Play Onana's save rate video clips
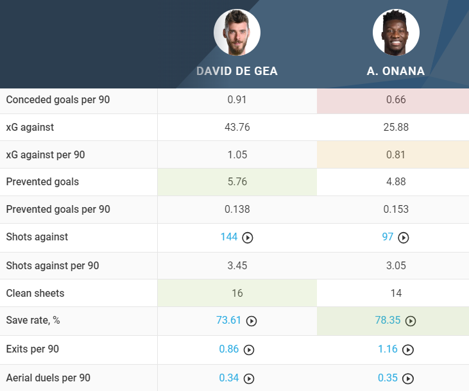 [x=411, y=321]
